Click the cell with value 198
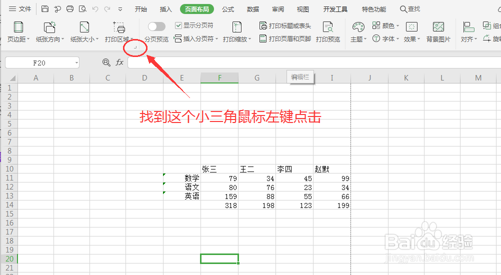 [x=257, y=205]
